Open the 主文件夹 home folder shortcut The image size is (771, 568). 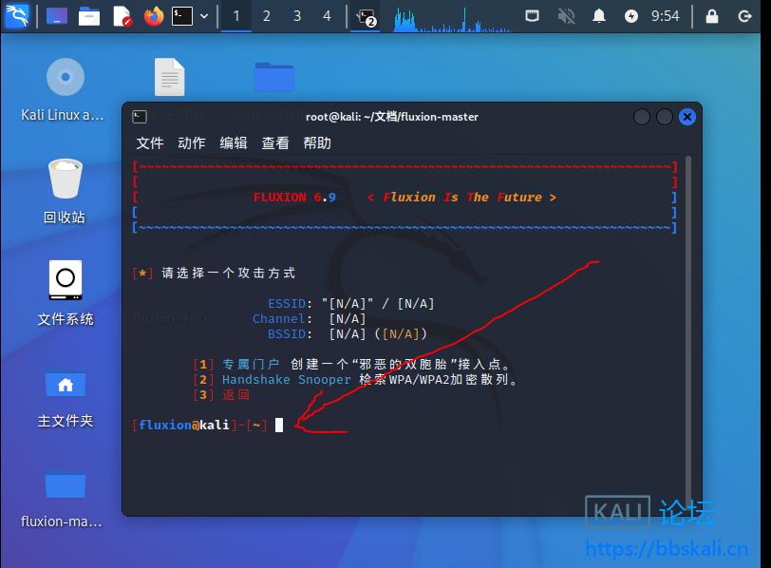click(65, 385)
